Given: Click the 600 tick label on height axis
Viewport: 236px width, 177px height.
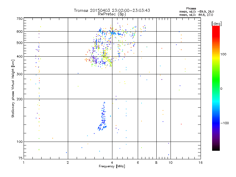Looking at the screenshot, I should click(x=19, y=32).
